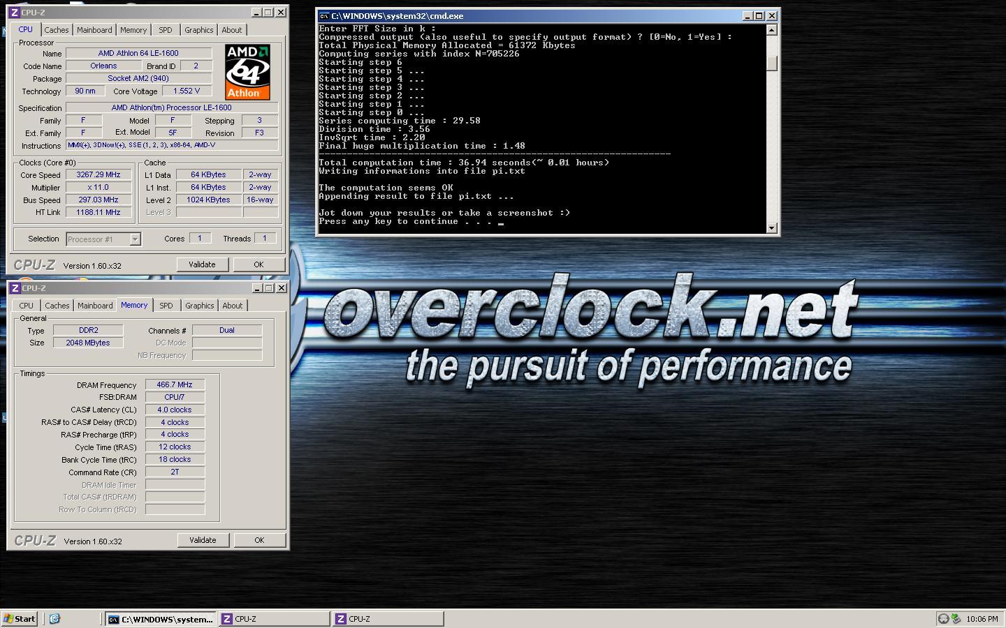This screenshot has width=1006, height=628.
Task: Click OK in the Memory tab window
Action: [259, 540]
